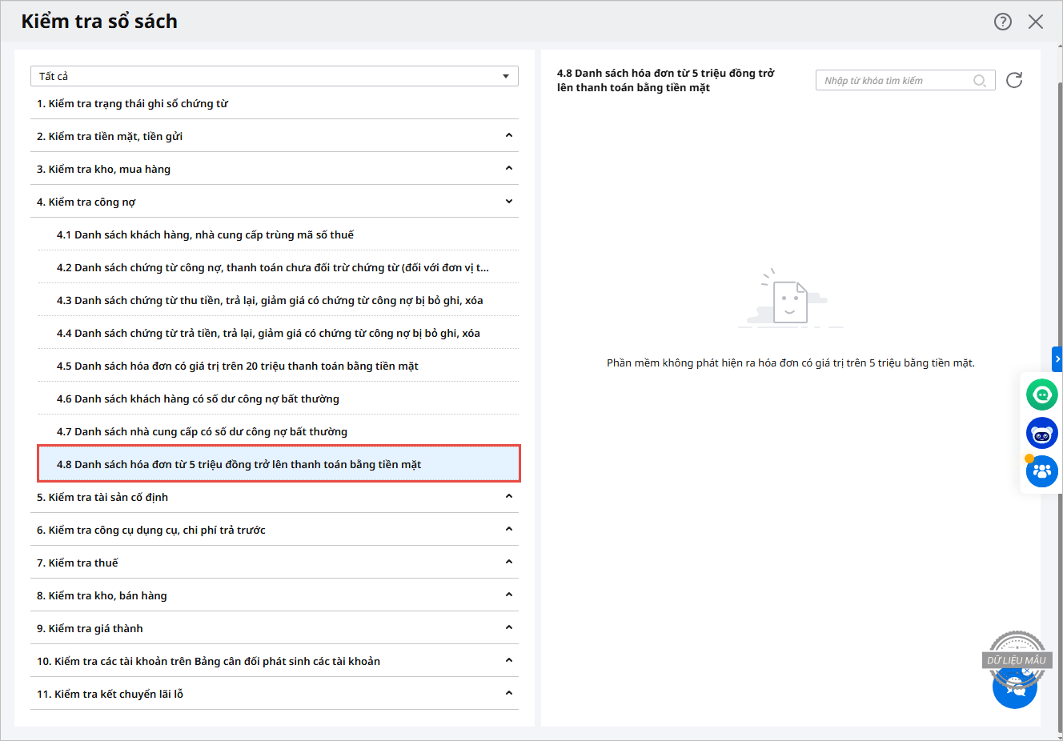Screen dimensions: 1063x741
Task: Expand section 2 Kiểm tra tiền mặt, tiền gửi
Action: click(x=509, y=136)
